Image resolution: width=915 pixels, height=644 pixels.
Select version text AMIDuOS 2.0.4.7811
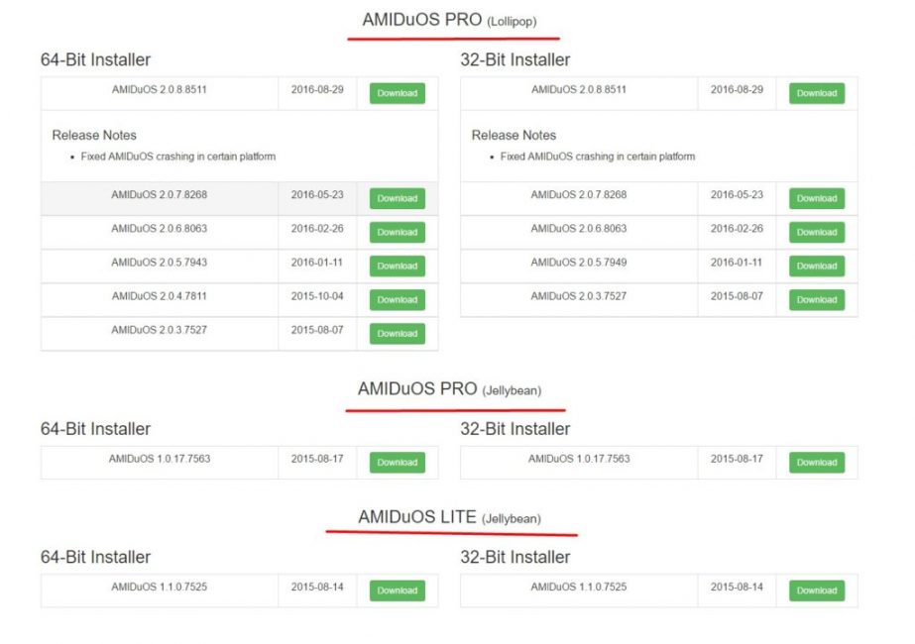[x=160, y=296]
